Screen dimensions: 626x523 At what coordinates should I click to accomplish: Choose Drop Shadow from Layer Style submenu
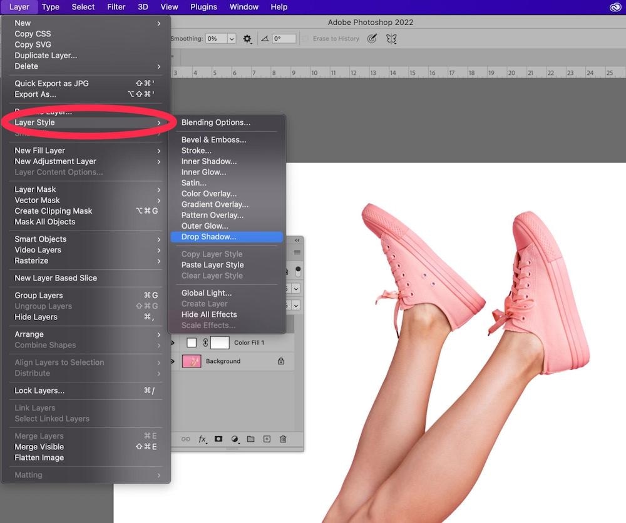(x=208, y=237)
